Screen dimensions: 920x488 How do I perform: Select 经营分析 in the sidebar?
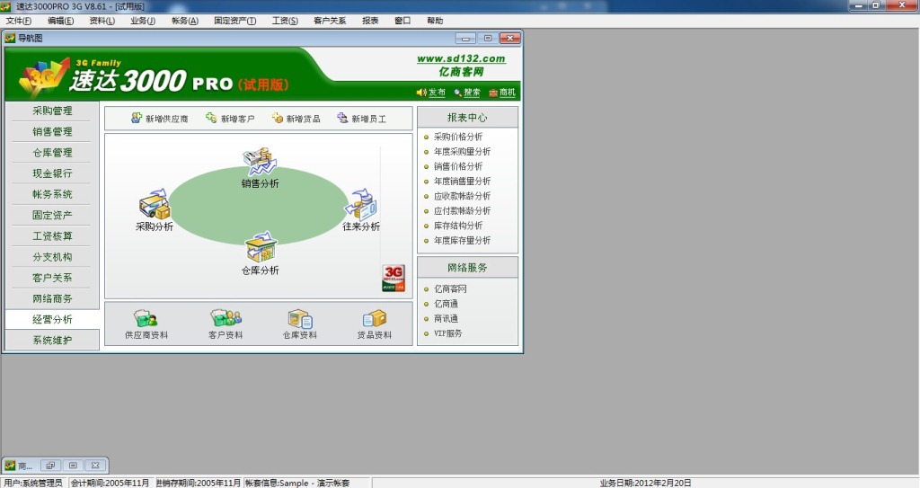pyautogui.click(x=52, y=319)
